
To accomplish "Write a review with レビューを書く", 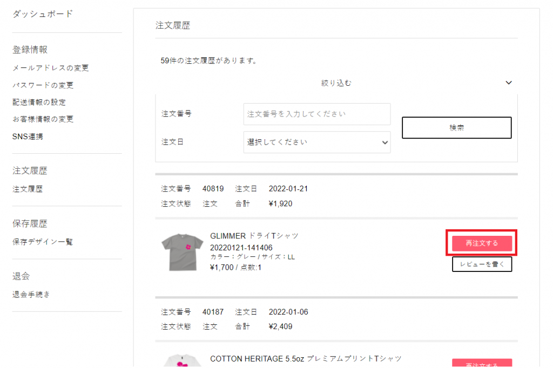I will pyautogui.click(x=482, y=264).
